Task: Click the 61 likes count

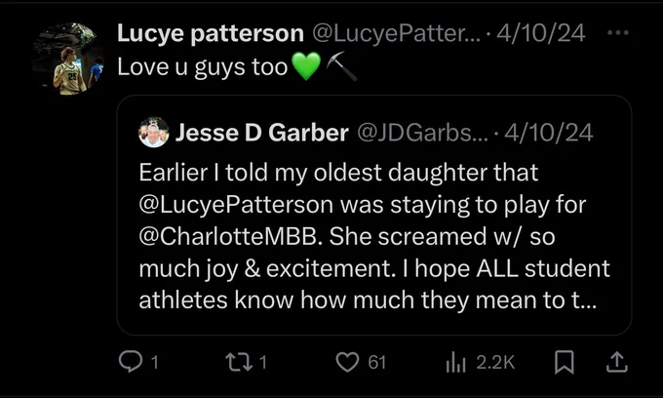Action: pyautogui.click(x=376, y=363)
